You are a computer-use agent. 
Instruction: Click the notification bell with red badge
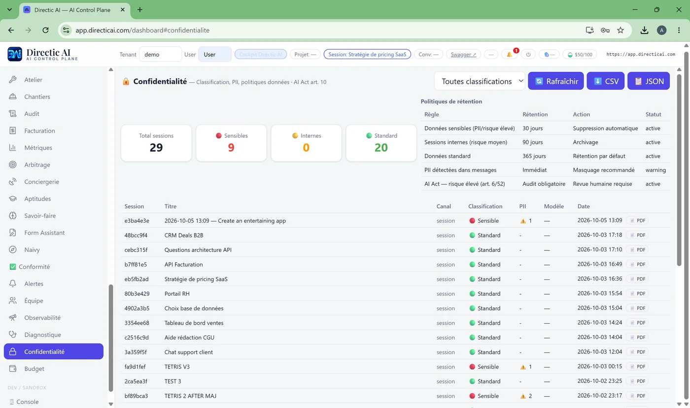tap(510, 54)
